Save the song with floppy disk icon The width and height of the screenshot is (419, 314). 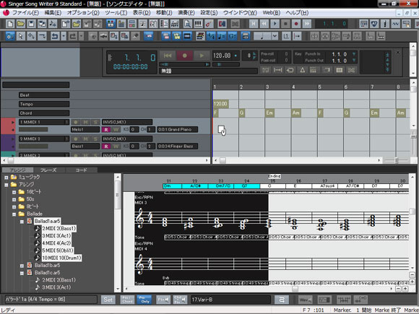(x=31, y=24)
